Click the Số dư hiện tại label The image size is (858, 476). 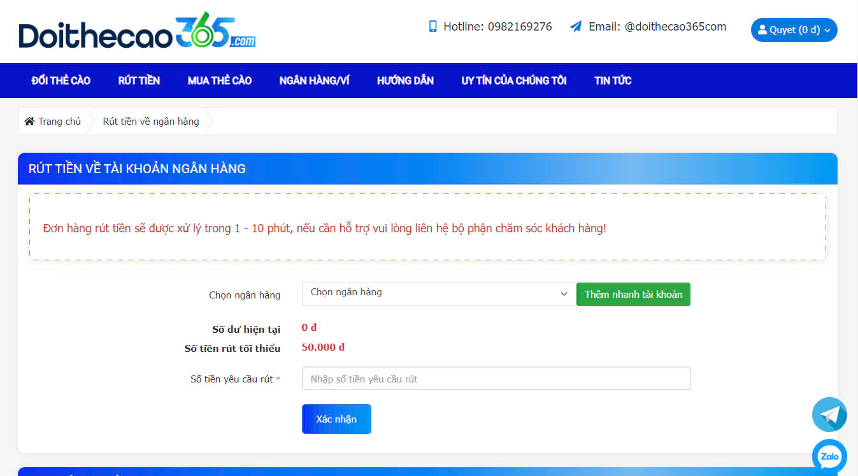pyautogui.click(x=246, y=329)
